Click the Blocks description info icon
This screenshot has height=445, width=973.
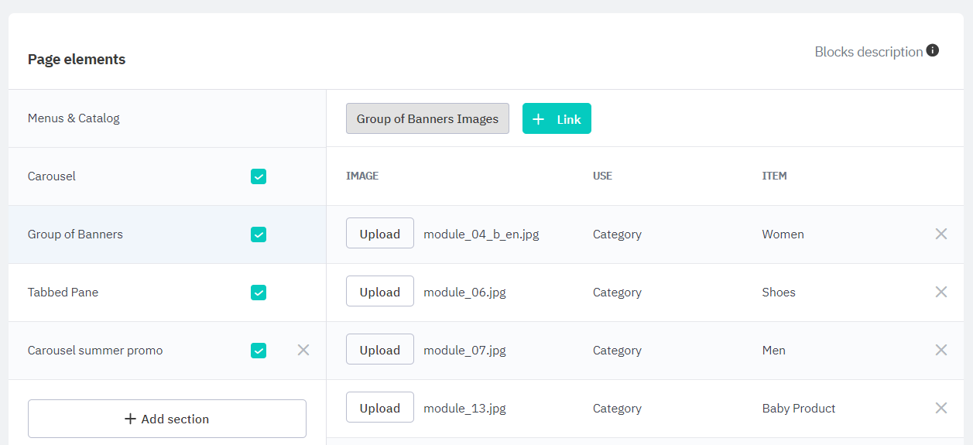[x=933, y=51]
